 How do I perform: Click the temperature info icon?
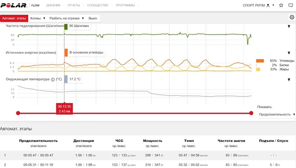coord(53,80)
